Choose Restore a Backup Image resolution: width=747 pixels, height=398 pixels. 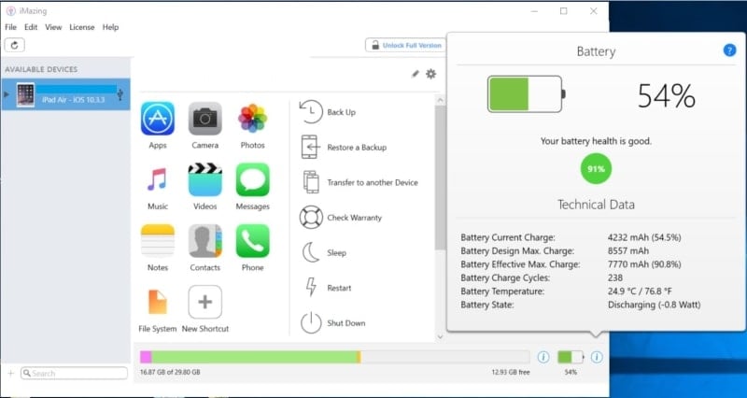tap(344, 148)
